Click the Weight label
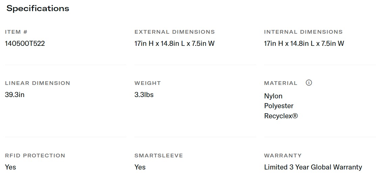This screenshot has width=376, height=185. click(x=148, y=83)
